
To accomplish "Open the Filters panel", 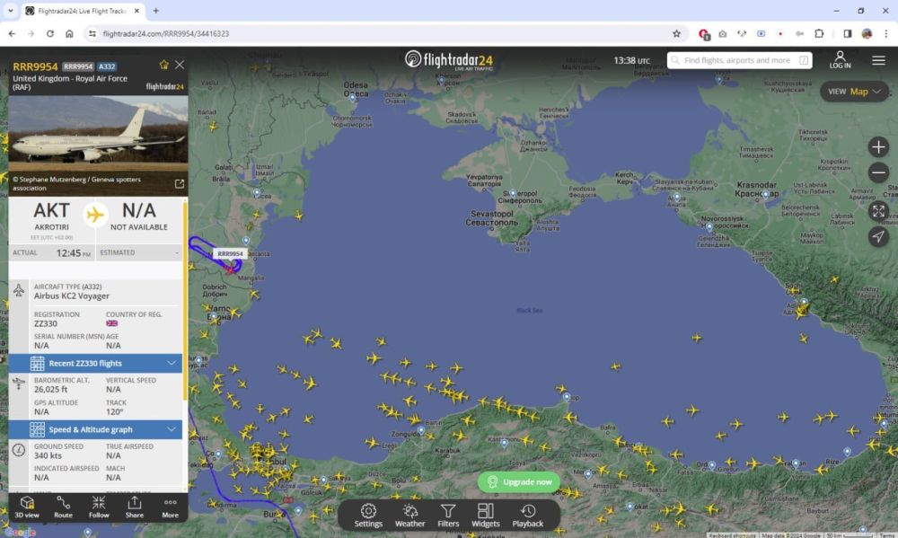I will (448, 514).
